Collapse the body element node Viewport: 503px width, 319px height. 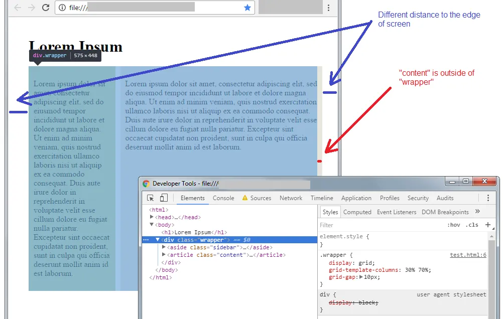[x=152, y=224]
